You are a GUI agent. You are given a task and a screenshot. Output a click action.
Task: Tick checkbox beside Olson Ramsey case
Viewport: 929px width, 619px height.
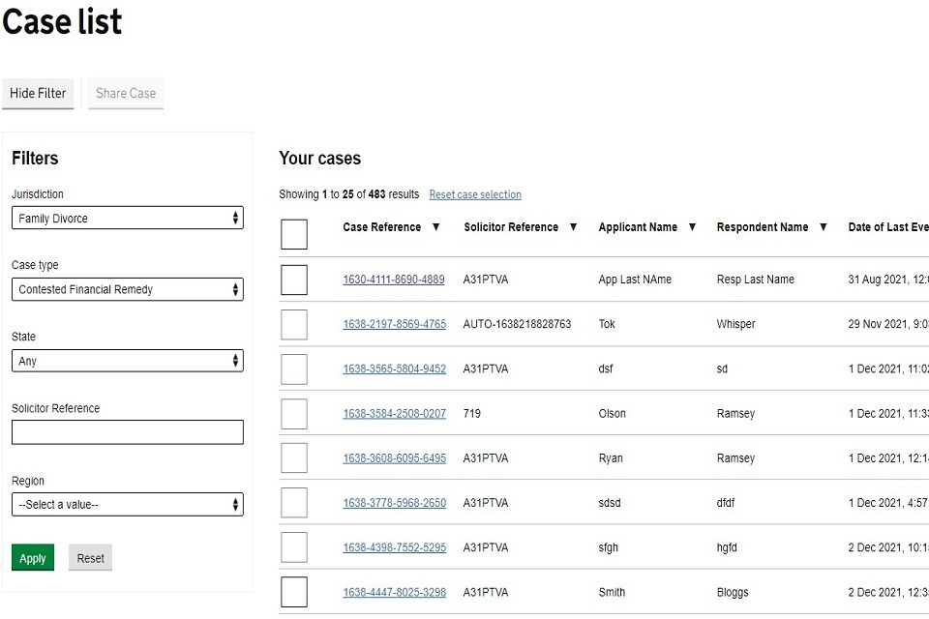294,414
